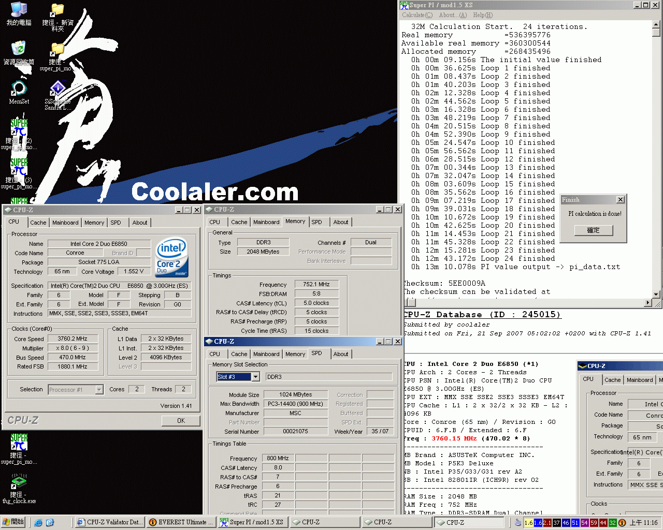This screenshot has height=530, width=663.
Task: Click the orange info tray icon
Action: [622, 523]
